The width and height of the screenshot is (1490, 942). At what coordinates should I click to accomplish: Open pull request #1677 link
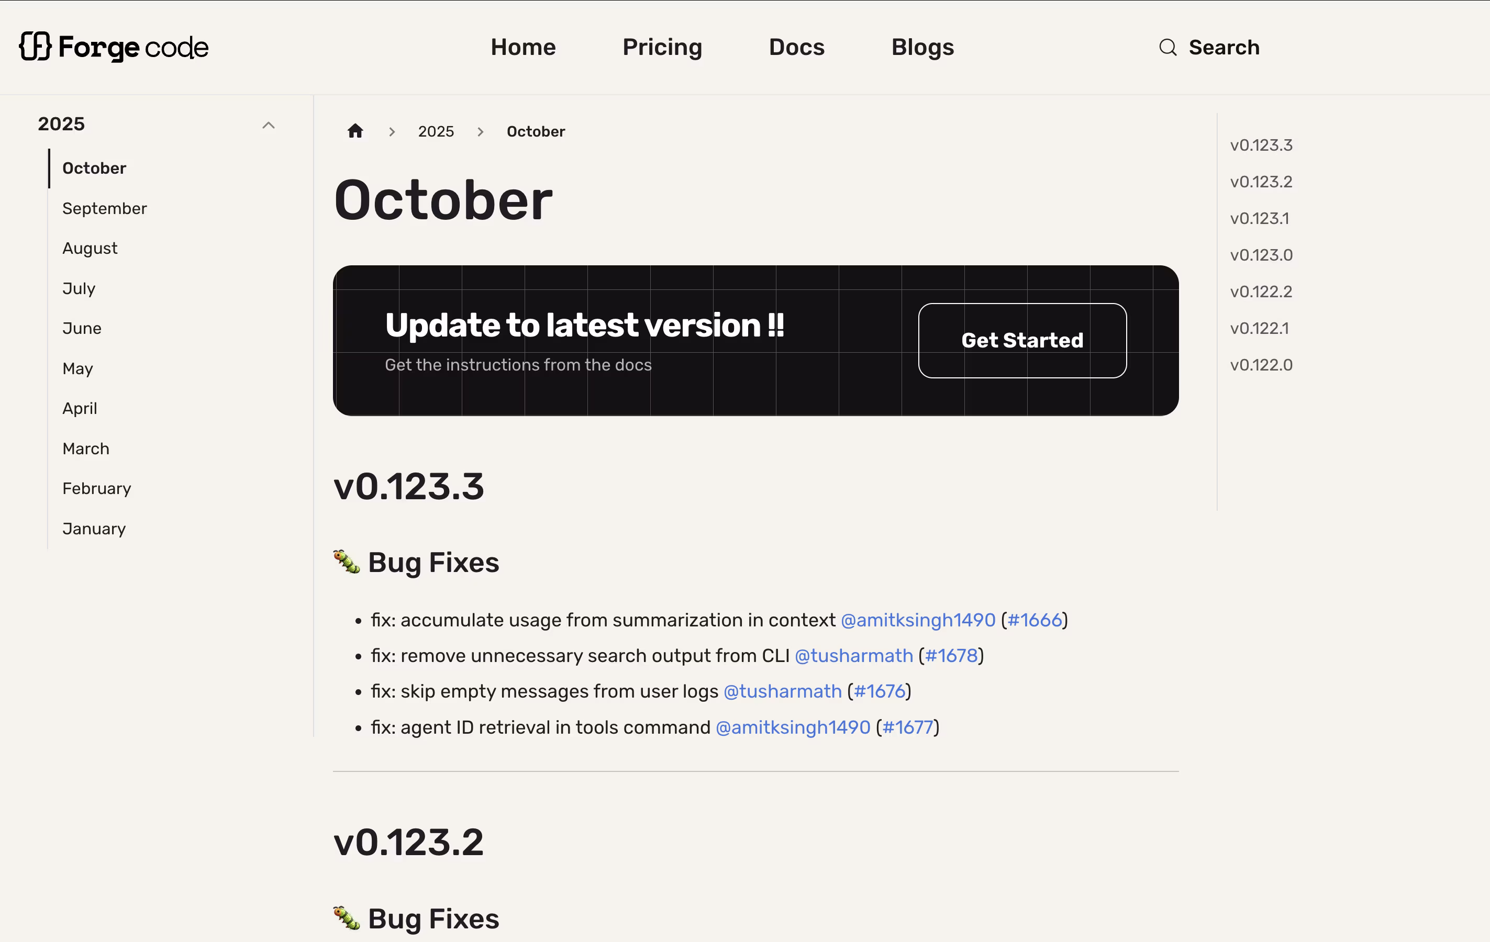coord(907,727)
